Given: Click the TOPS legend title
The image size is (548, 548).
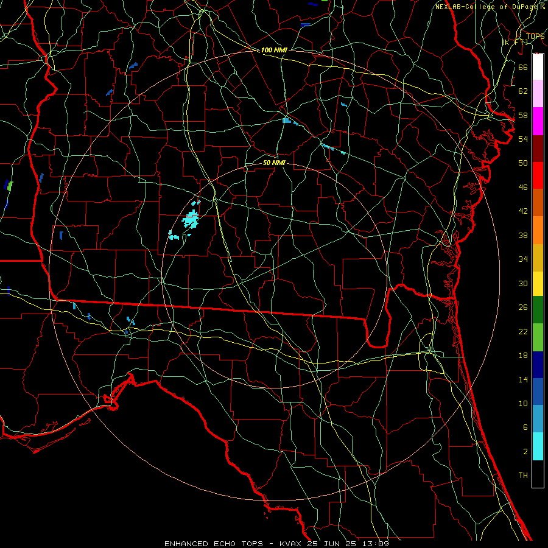Looking at the screenshot, I should 535,36.
